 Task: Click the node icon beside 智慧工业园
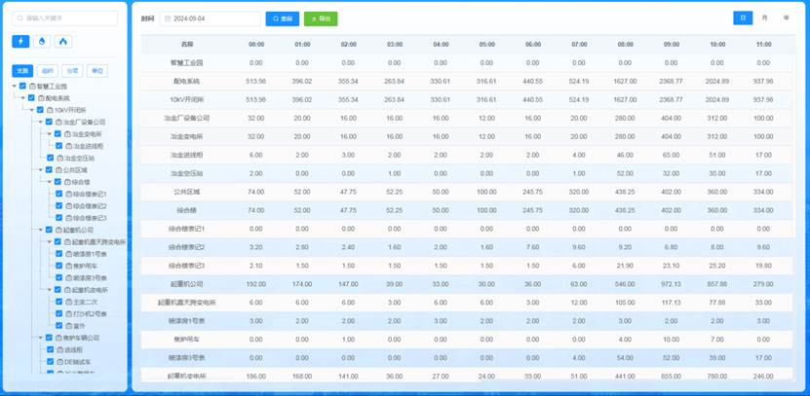[32, 87]
